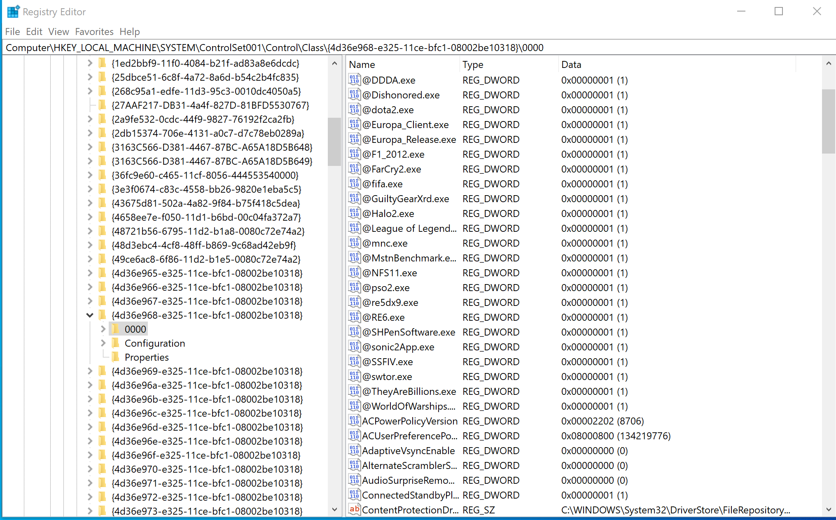The image size is (836, 520).
Task: Click the folder icon of Configuration key
Action: 116,343
